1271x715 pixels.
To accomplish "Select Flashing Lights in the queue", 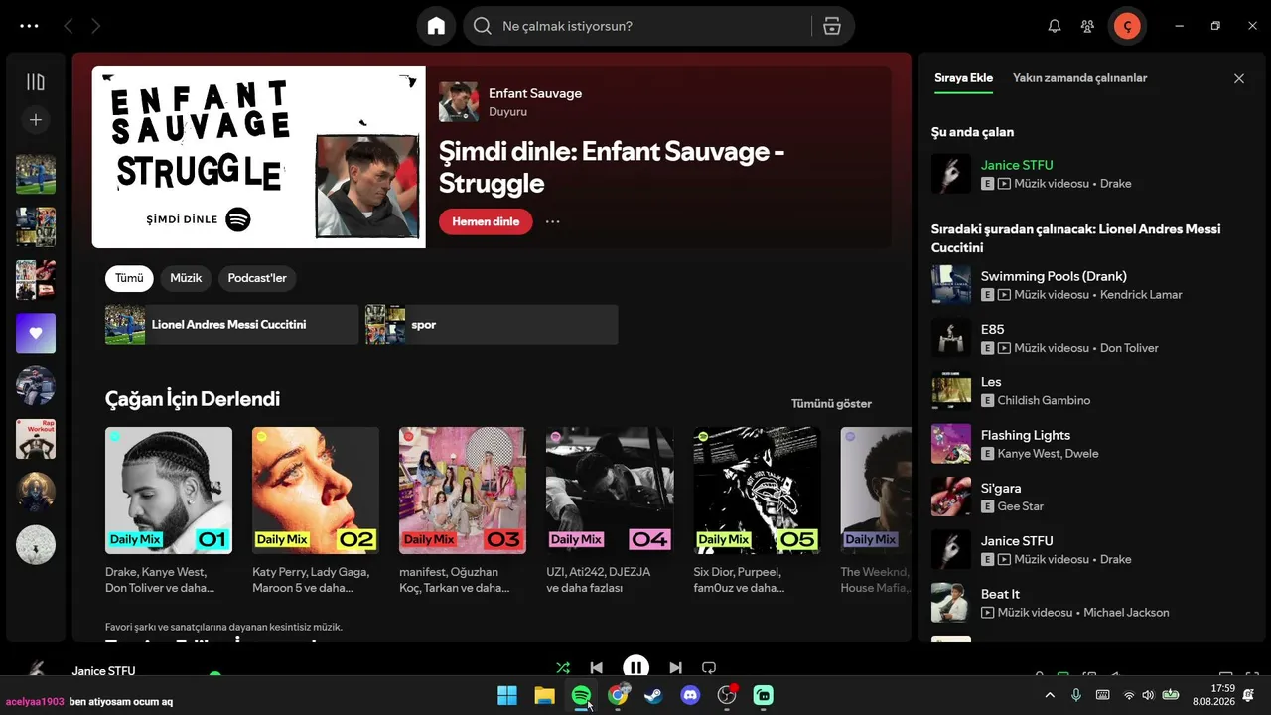I will 1026,435.
